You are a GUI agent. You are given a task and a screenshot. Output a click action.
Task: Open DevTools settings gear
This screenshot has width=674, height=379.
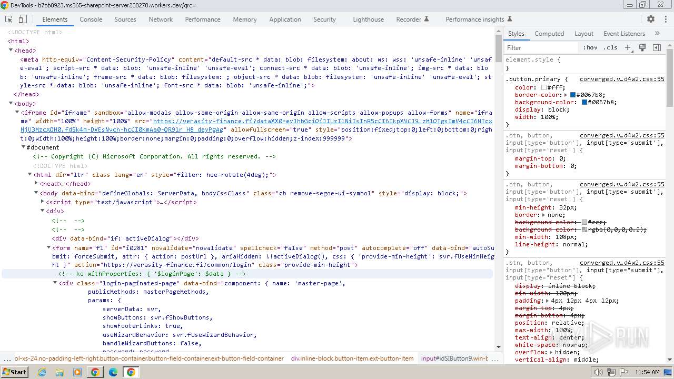click(651, 19)
